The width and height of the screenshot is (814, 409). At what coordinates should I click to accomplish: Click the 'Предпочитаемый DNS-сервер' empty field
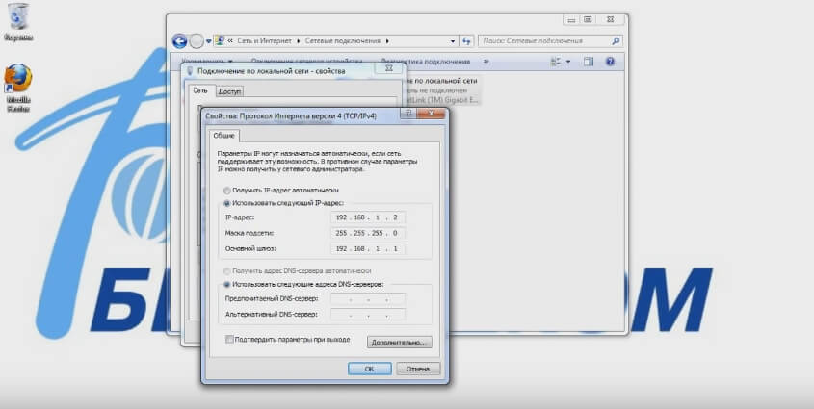[x=368, y=299]
